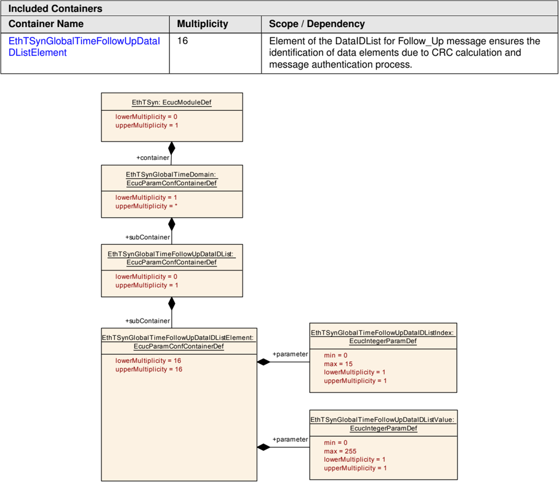Click the "Scope / Dependency" column header
Viewport: 559px width, 484px height.
point(317,24)
